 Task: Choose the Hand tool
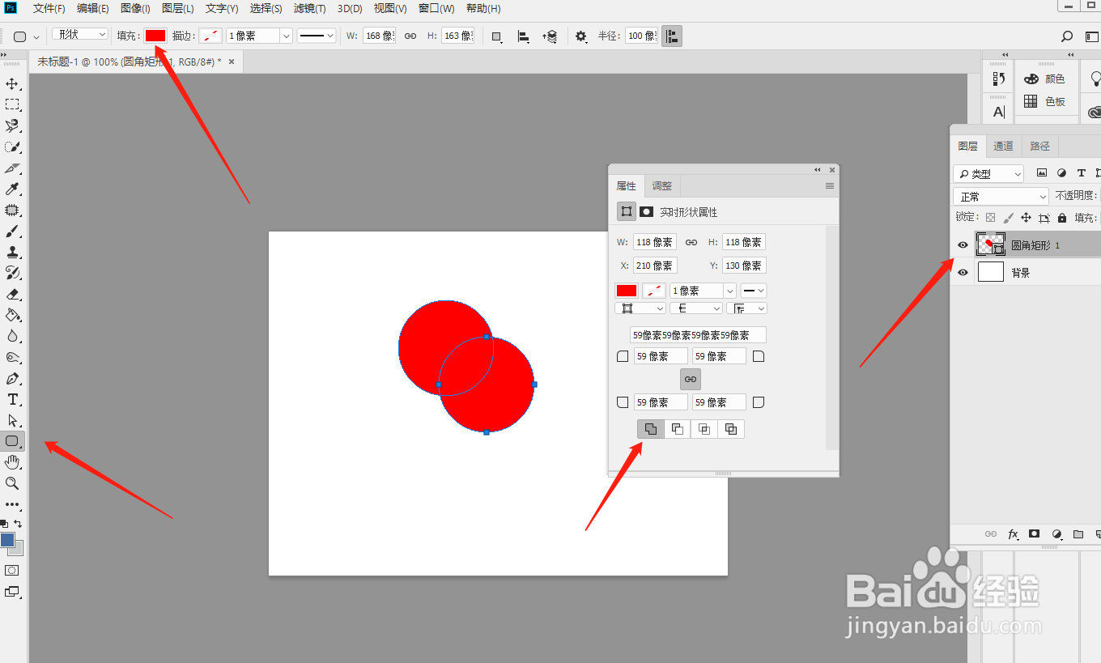coord(11,462)
